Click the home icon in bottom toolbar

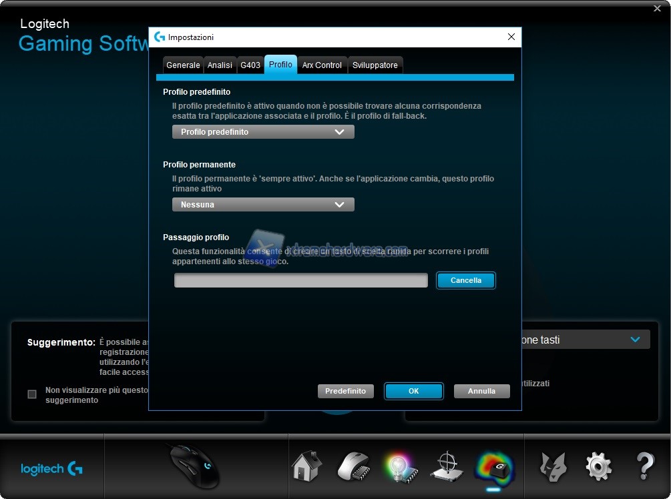306,466
